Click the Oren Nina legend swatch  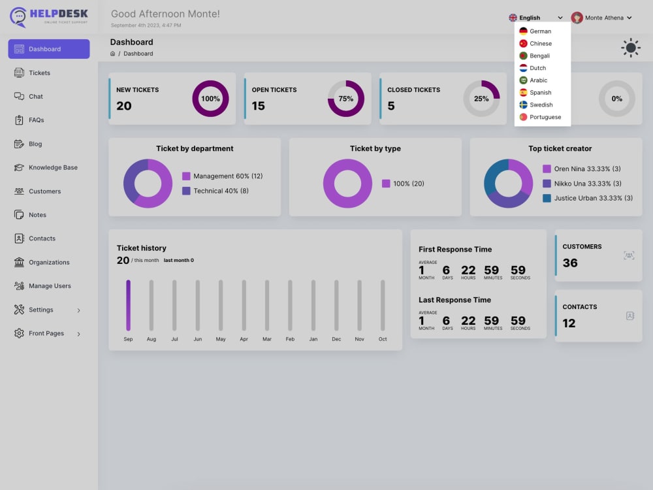547,169
